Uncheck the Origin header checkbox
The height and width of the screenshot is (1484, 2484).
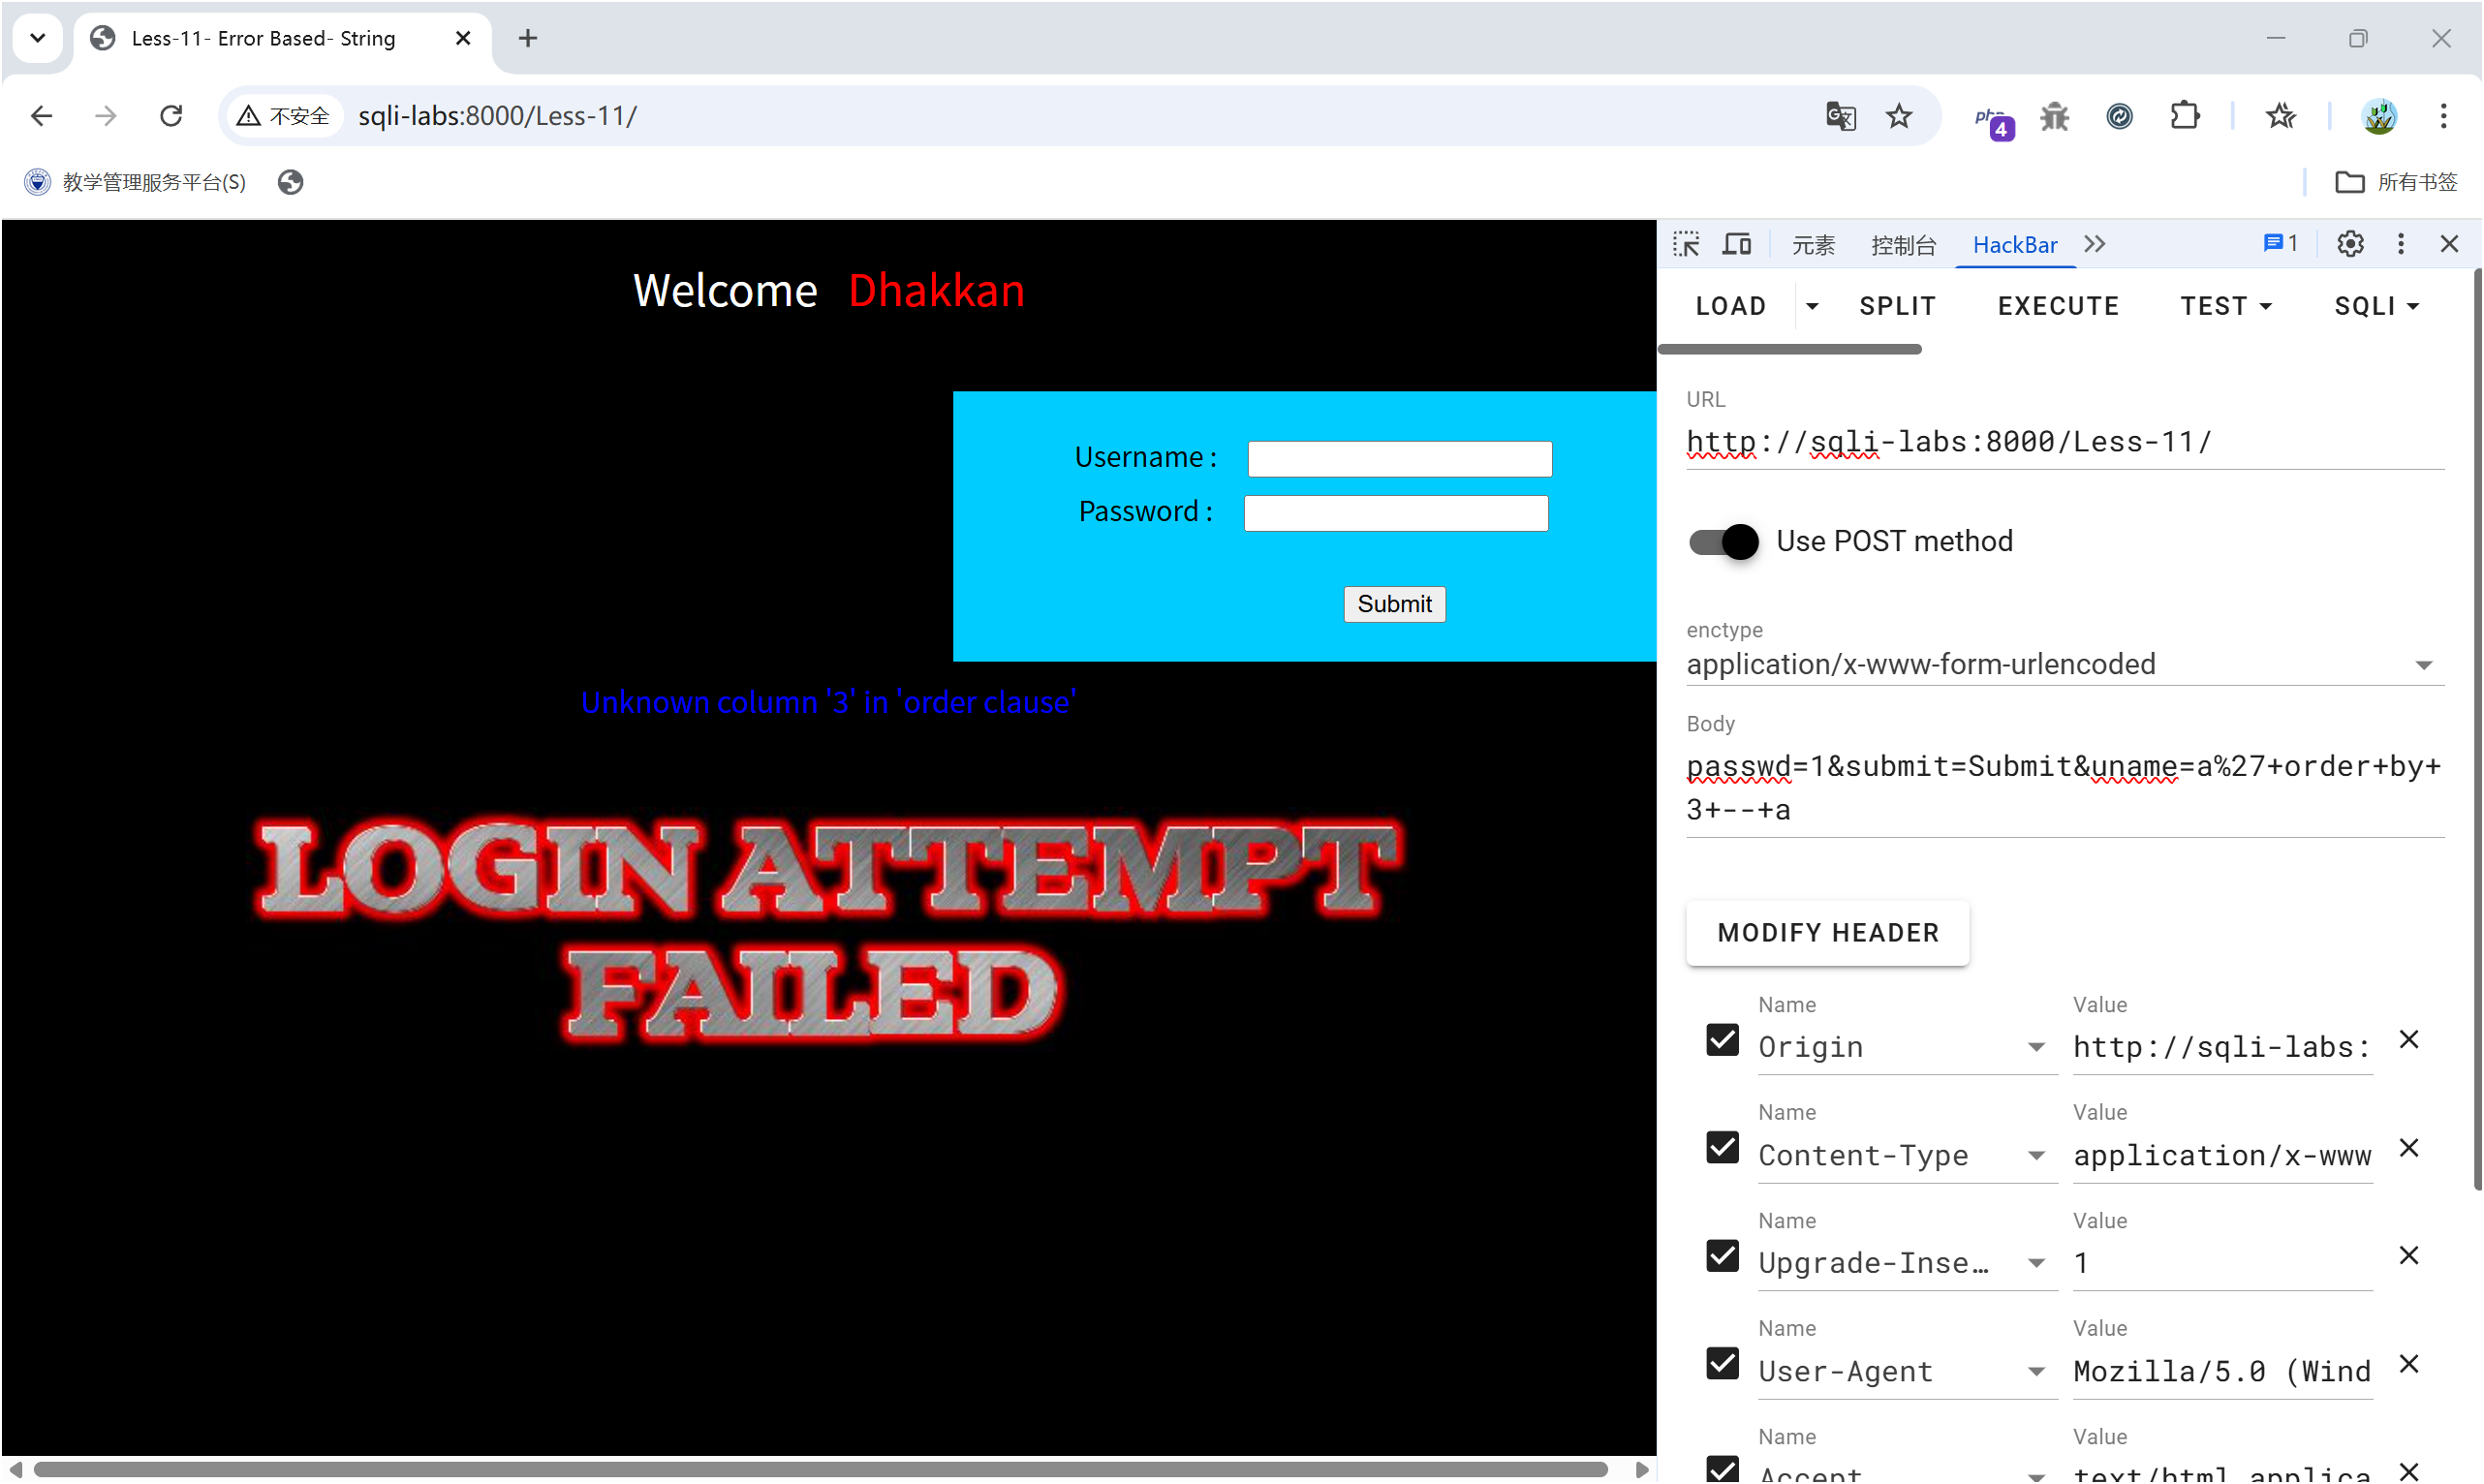pos(1722,1040)
